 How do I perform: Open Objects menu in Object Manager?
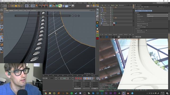113,5
